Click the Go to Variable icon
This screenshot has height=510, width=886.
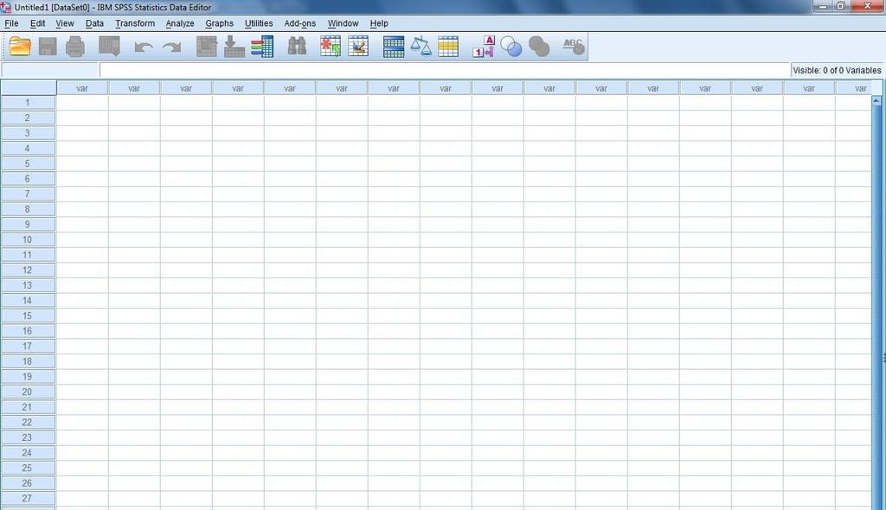234,47
